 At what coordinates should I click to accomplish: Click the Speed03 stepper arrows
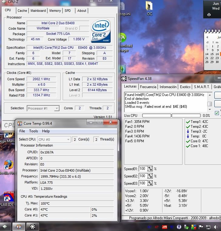150,183
